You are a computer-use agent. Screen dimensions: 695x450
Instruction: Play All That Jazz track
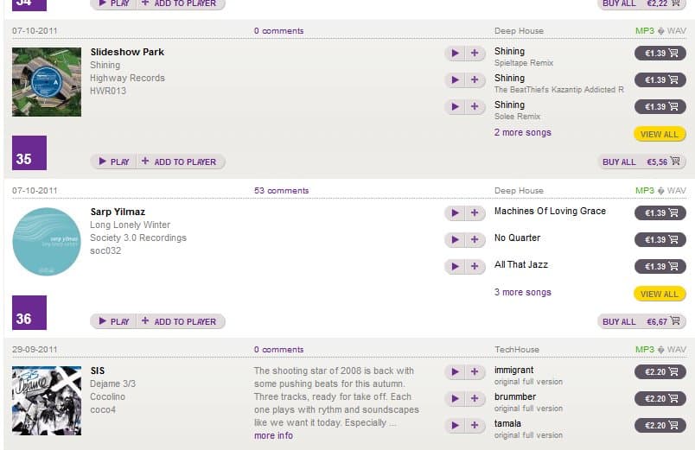click(x=455, y=266)
